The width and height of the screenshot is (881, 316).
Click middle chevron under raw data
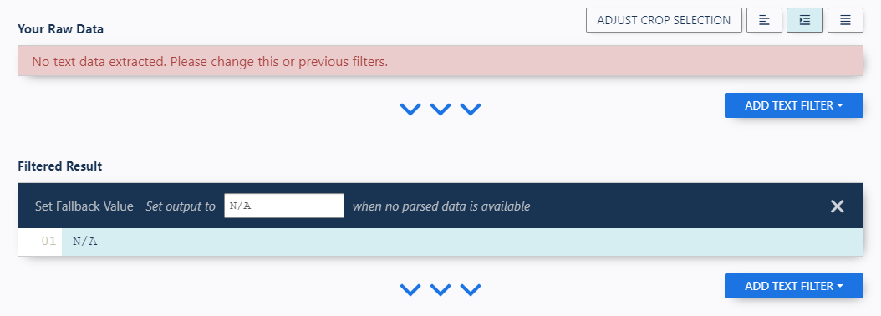click(x=440, y=109)
